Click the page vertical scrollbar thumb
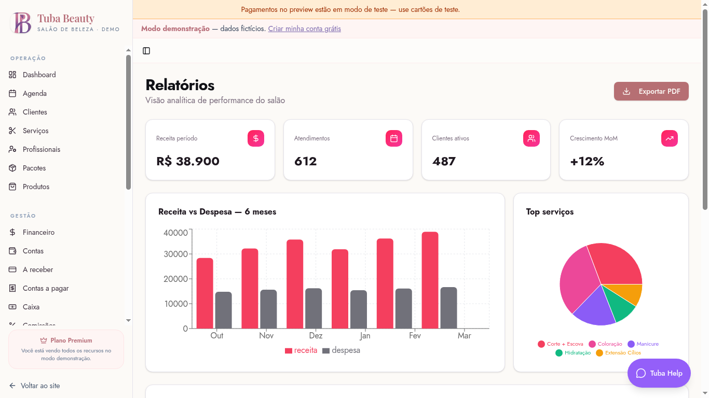 pyautogui.click(x=705, y=110)
